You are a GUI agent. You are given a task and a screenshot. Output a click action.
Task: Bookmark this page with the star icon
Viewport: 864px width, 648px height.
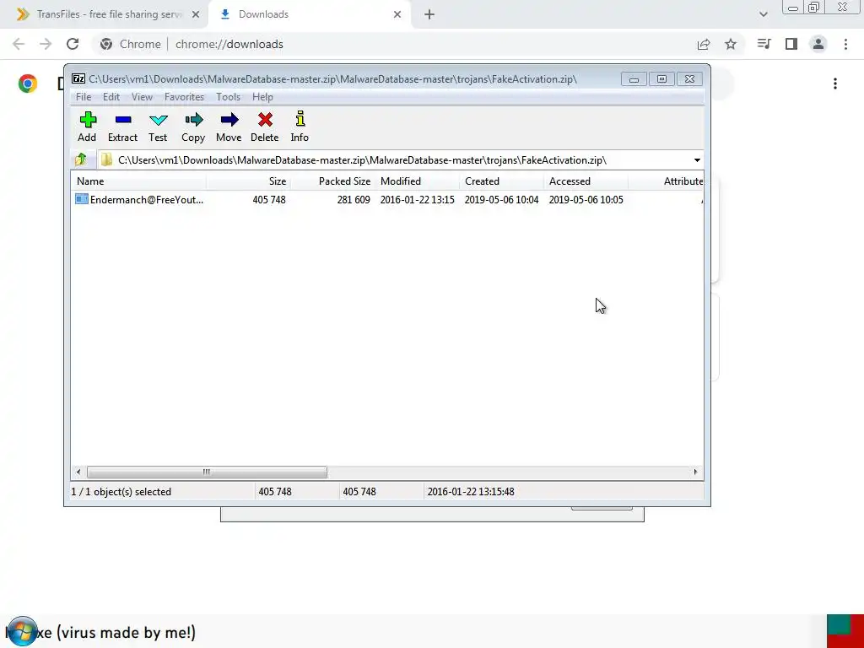coord(731,44)
